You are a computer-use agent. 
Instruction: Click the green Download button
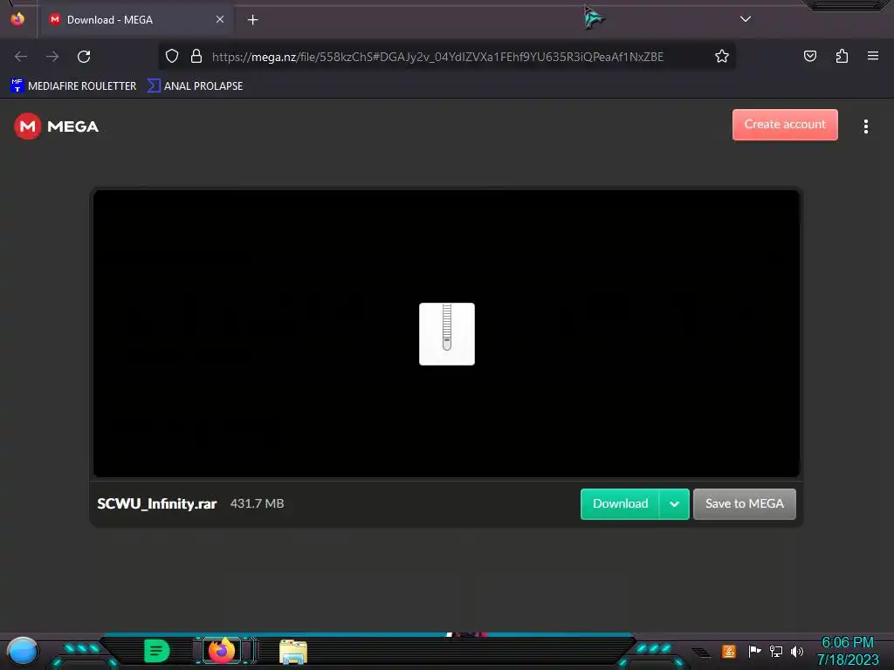point(621,503)
